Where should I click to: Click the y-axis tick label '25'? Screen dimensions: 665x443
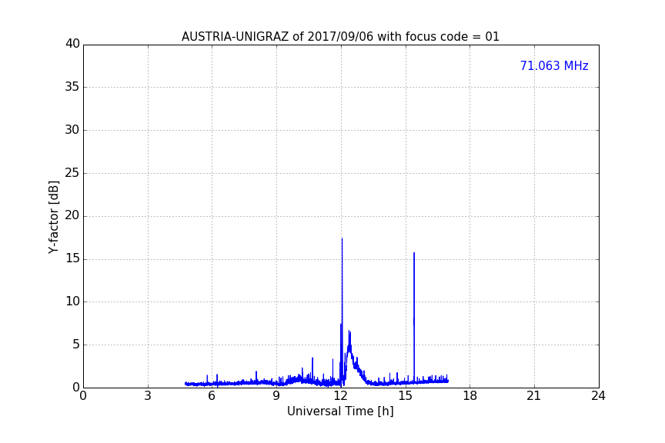(72, 173)
